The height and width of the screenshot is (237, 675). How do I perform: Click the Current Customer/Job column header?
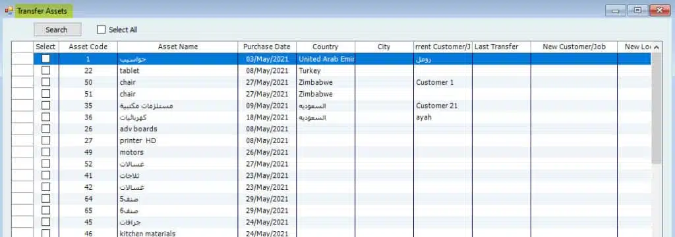point(443,47)
